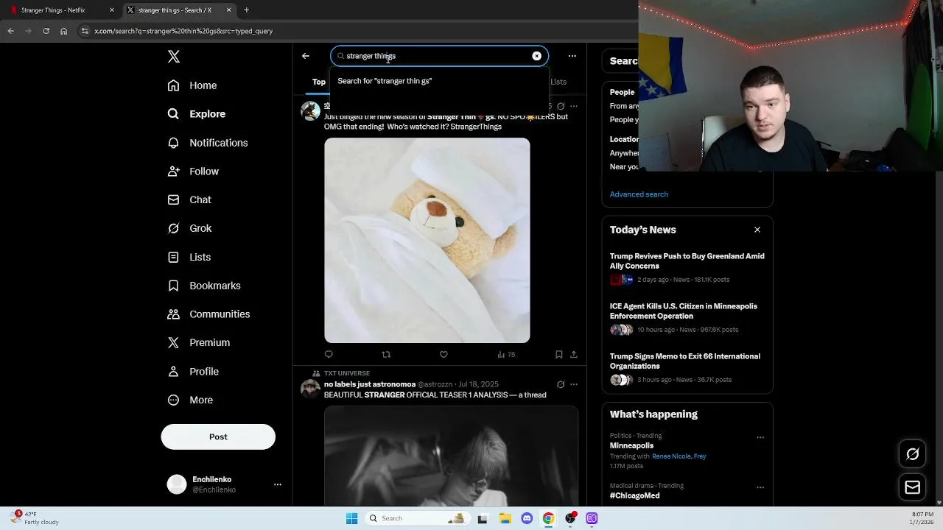Open Notifications in the sidebar
Image resolution: width=943 pixels, height=530 pixels.
tap(208, 143)
